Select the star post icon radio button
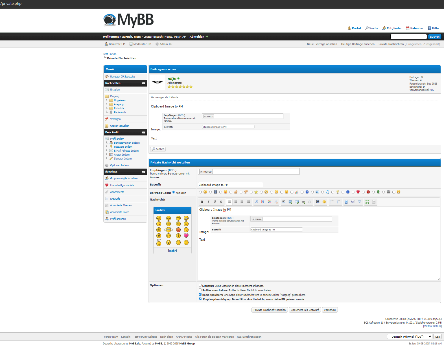 tap(251, 192)
